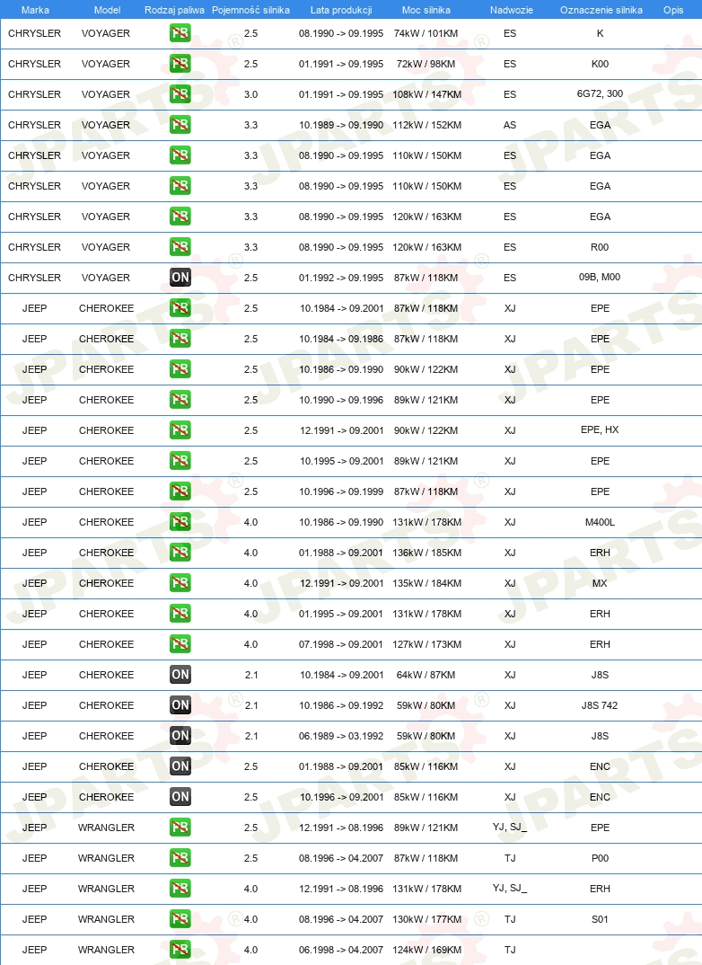Viewport: 702px width, 965px height.
Task: Click the engine code 'MX'
Action: click(600, 583)
